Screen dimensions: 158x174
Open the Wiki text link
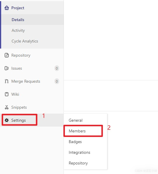pos(15,94)
